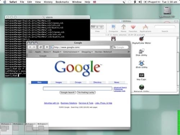Click the Safari Google search field
Image resolution: width=180 pixels, height=135 pixels.
pyautogui.click(x=121, y=47)
